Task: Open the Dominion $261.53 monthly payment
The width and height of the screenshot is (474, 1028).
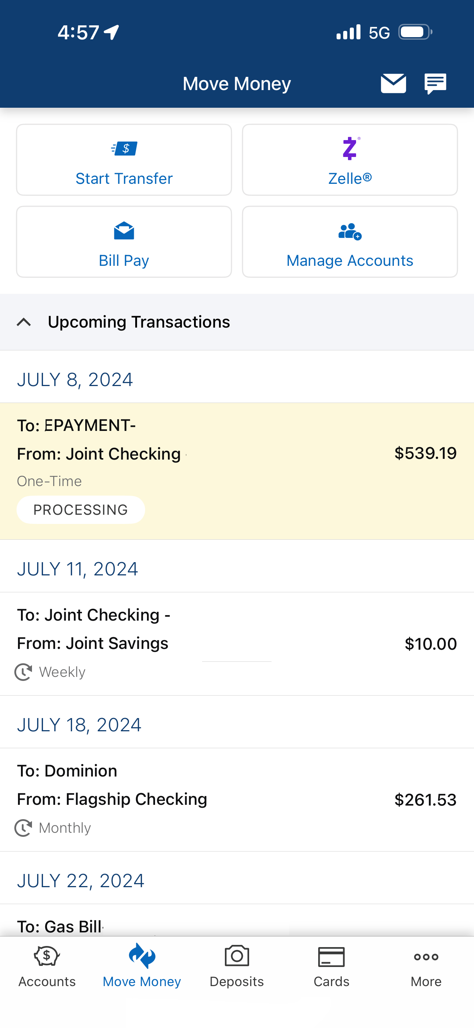Action: pyautogui.click(x=237, y=799)
